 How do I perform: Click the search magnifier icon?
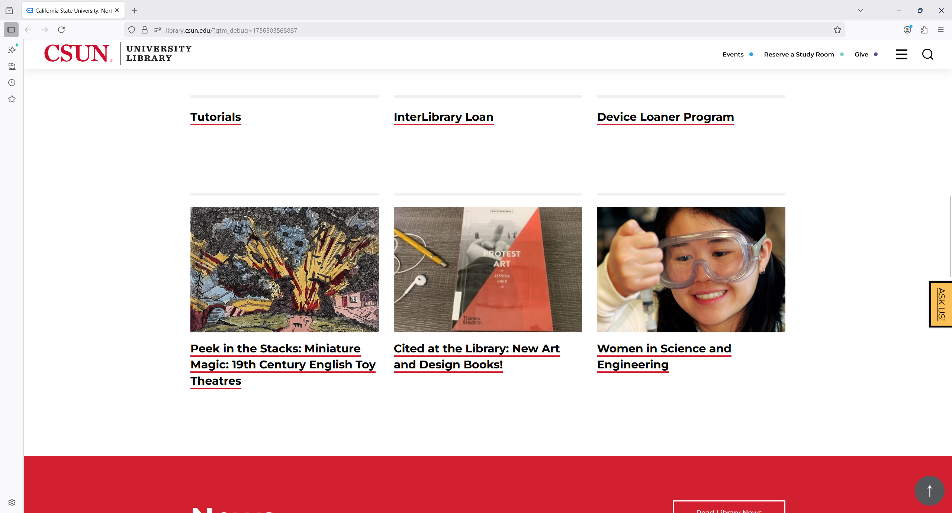927,54
